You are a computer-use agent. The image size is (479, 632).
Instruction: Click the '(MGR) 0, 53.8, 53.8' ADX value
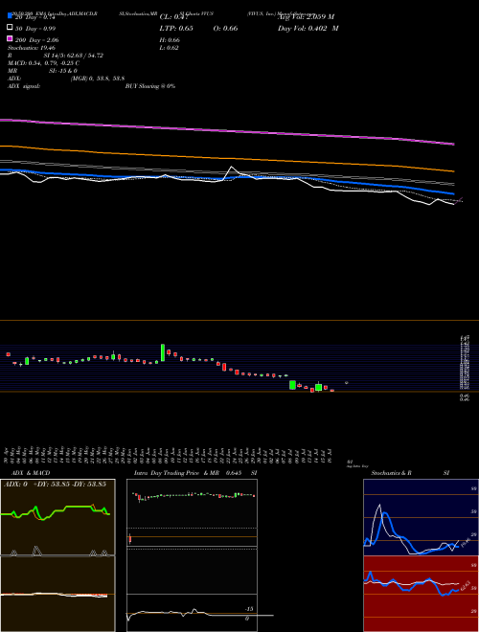pyautogui.click(x=98, y=79)
